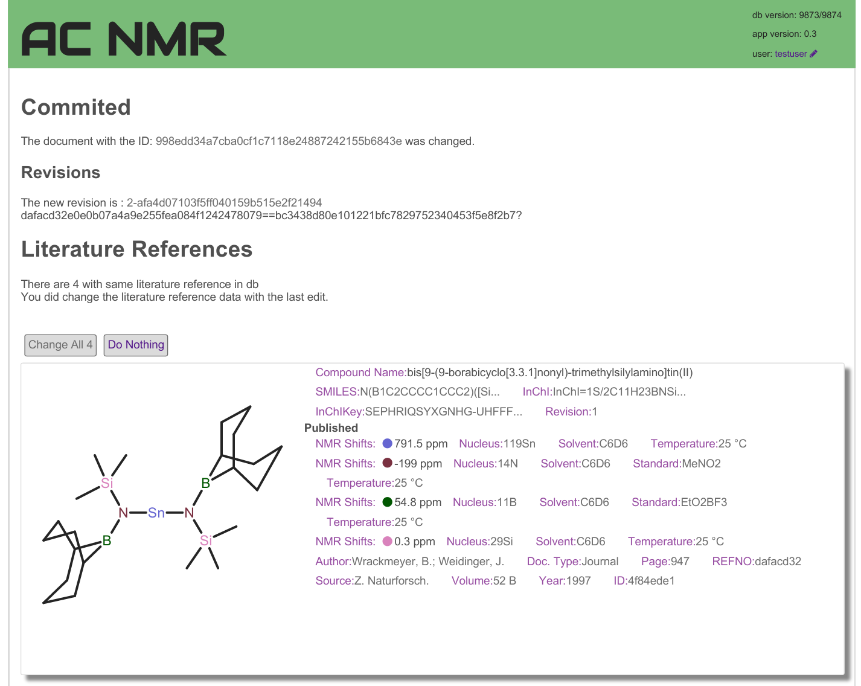This screenshot has width=861, height=686.
Task: Click the AC NMR logo
Action: point(124,39)
